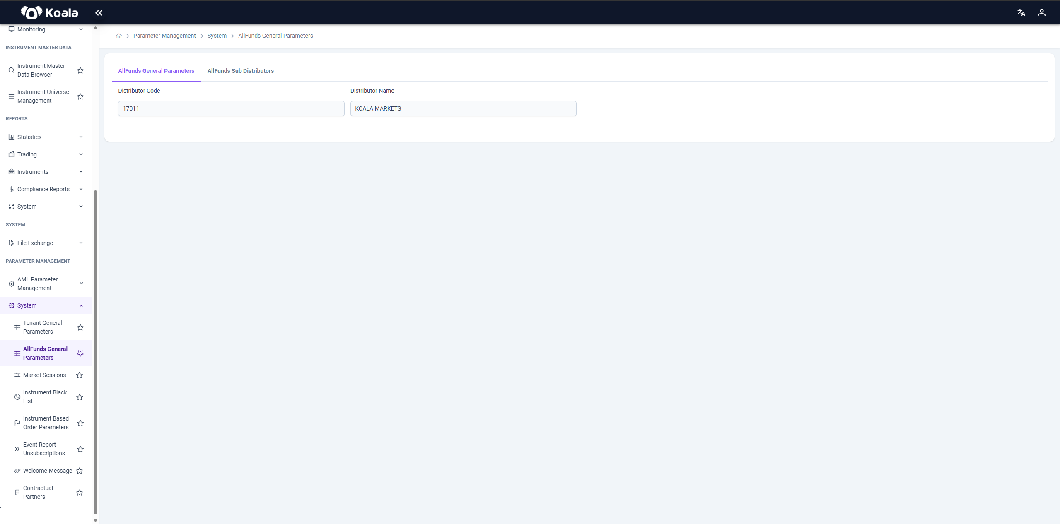
Task: Favorite Market Sessions with its star
Action: coord(80,375)
